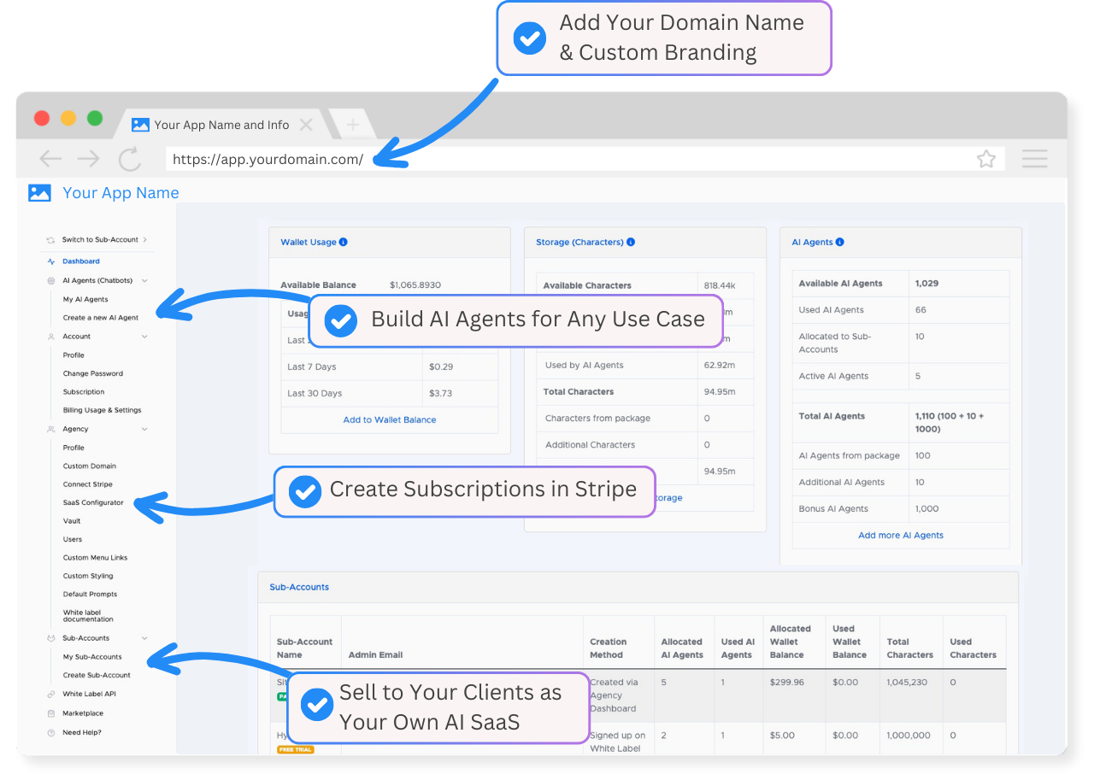Go to Subscription under Account

coord(84,392)
